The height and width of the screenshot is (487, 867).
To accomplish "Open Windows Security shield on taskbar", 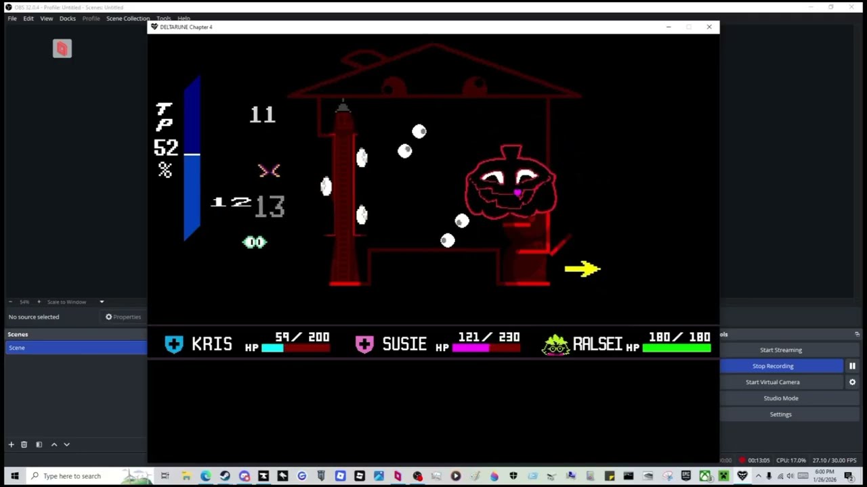I will tap(513, 476).
